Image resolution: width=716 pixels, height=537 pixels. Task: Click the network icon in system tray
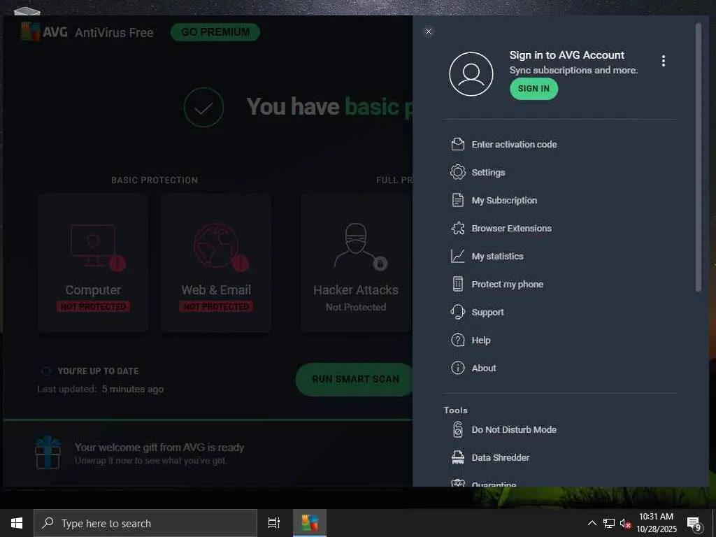point(609,523)
